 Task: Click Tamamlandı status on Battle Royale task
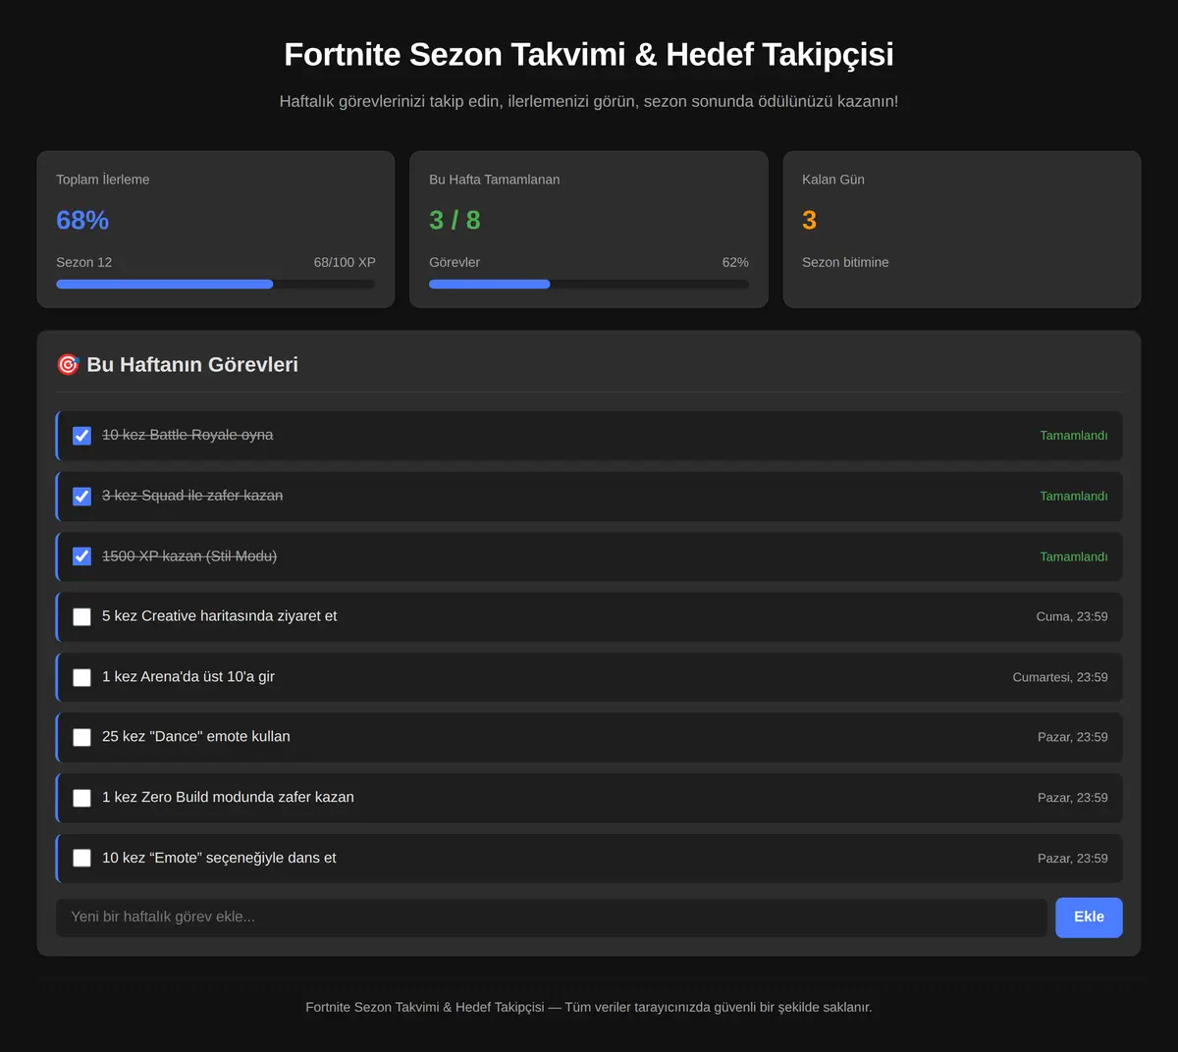1074,436
